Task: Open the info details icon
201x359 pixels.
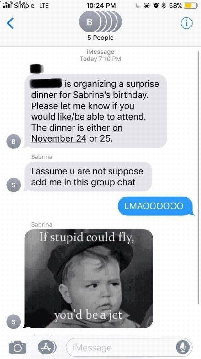Action: coord(187,23)
